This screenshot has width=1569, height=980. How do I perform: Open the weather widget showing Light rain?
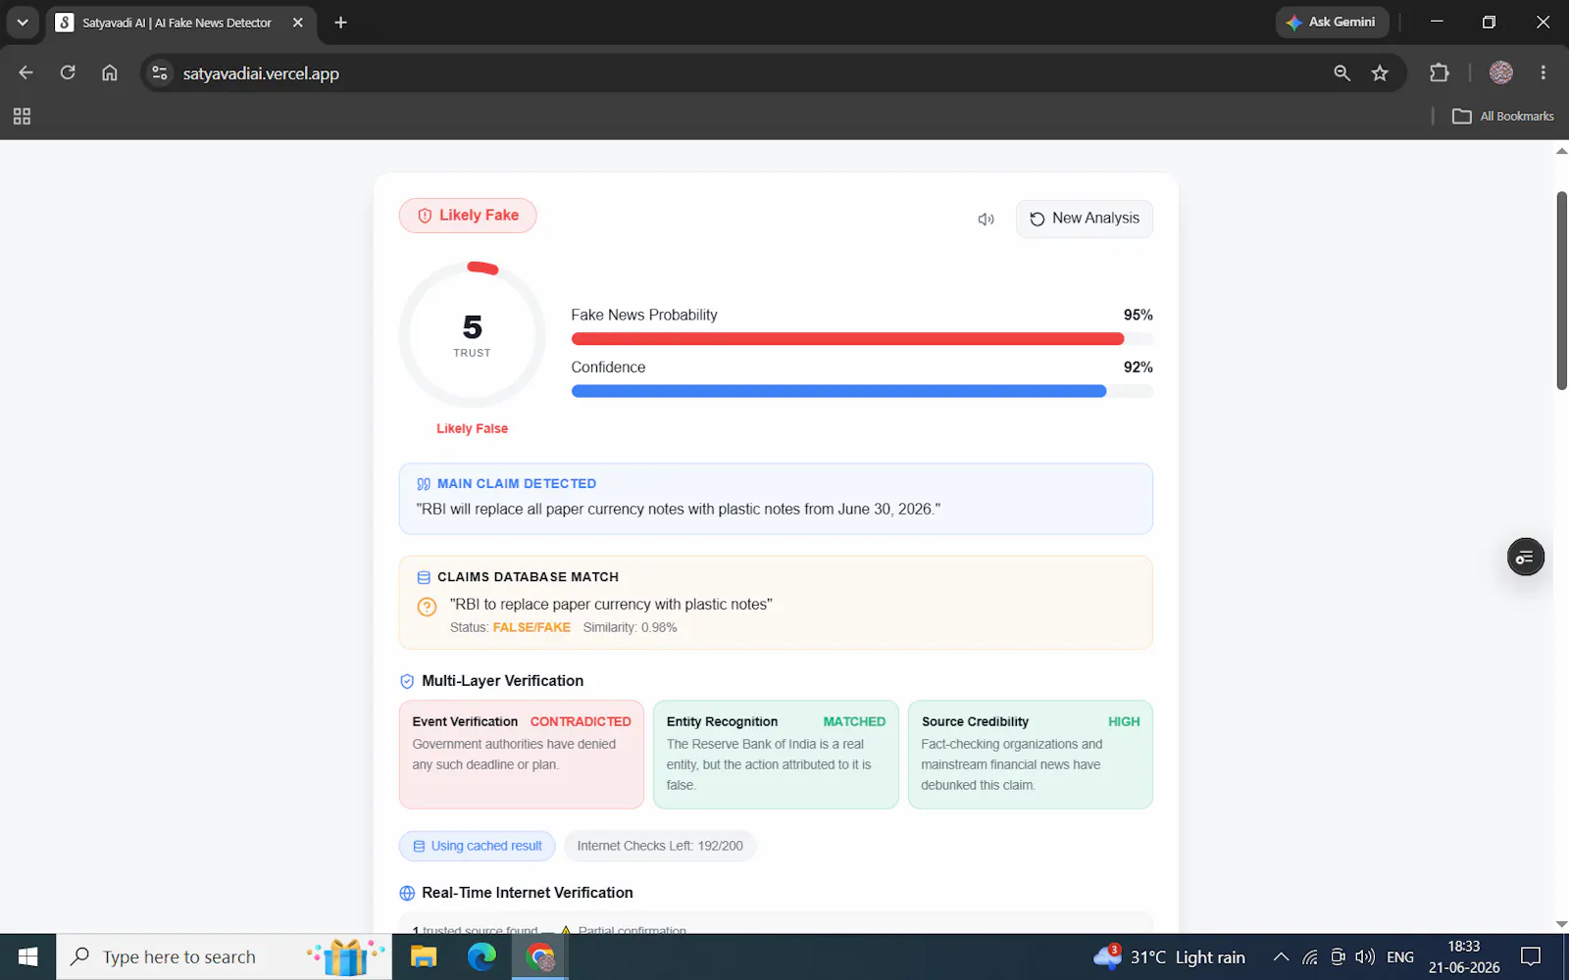[x=1169, y=956]
